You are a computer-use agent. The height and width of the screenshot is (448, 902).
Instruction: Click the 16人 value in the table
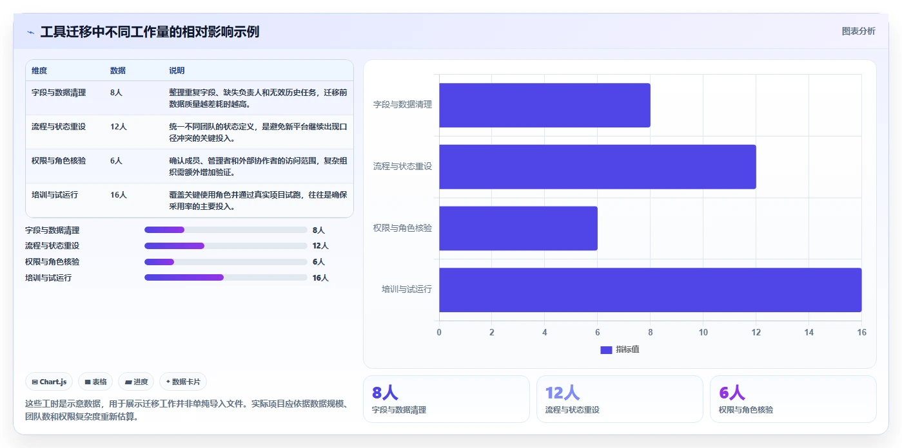[x=119, y=195]
